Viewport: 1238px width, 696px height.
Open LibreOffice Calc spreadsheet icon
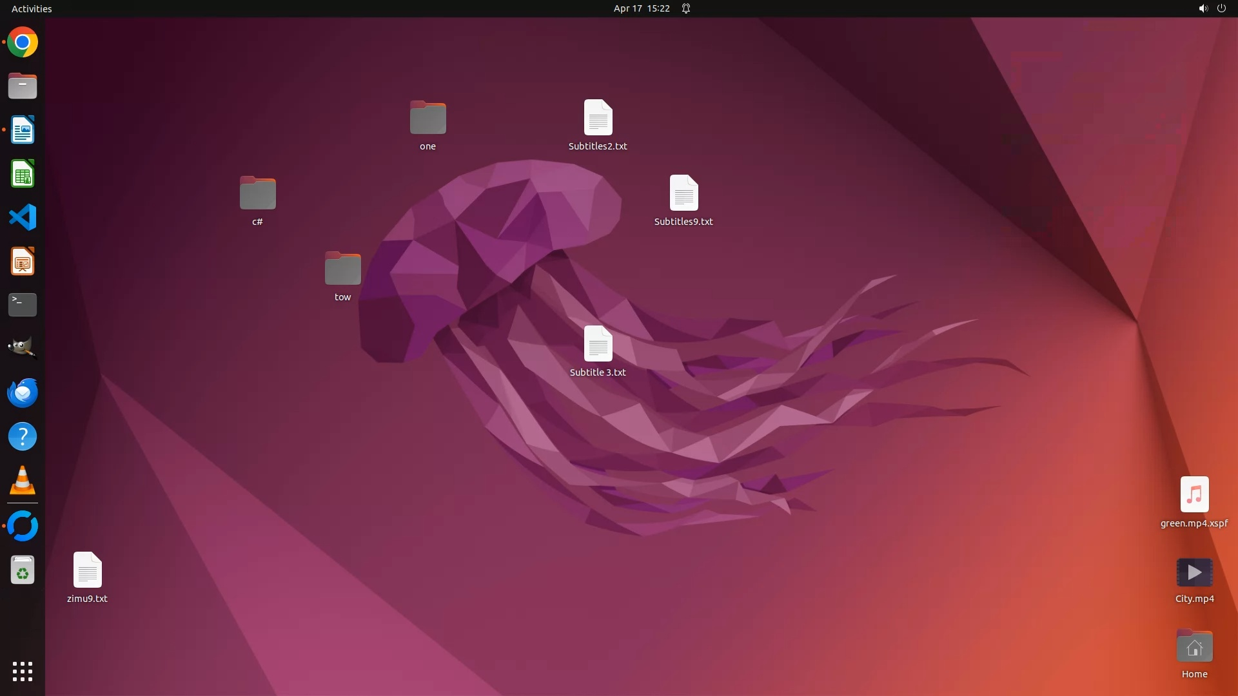point(23,174)
